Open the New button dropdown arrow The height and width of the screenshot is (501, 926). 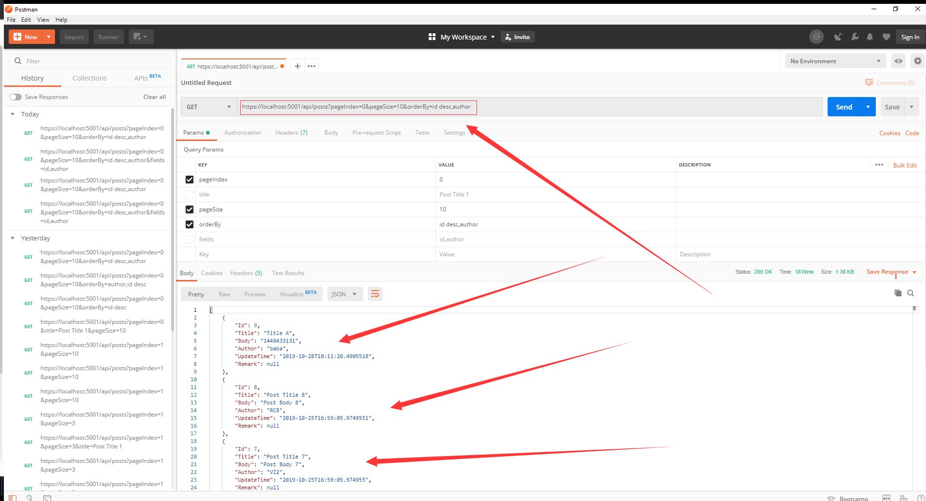pos(49,37)
